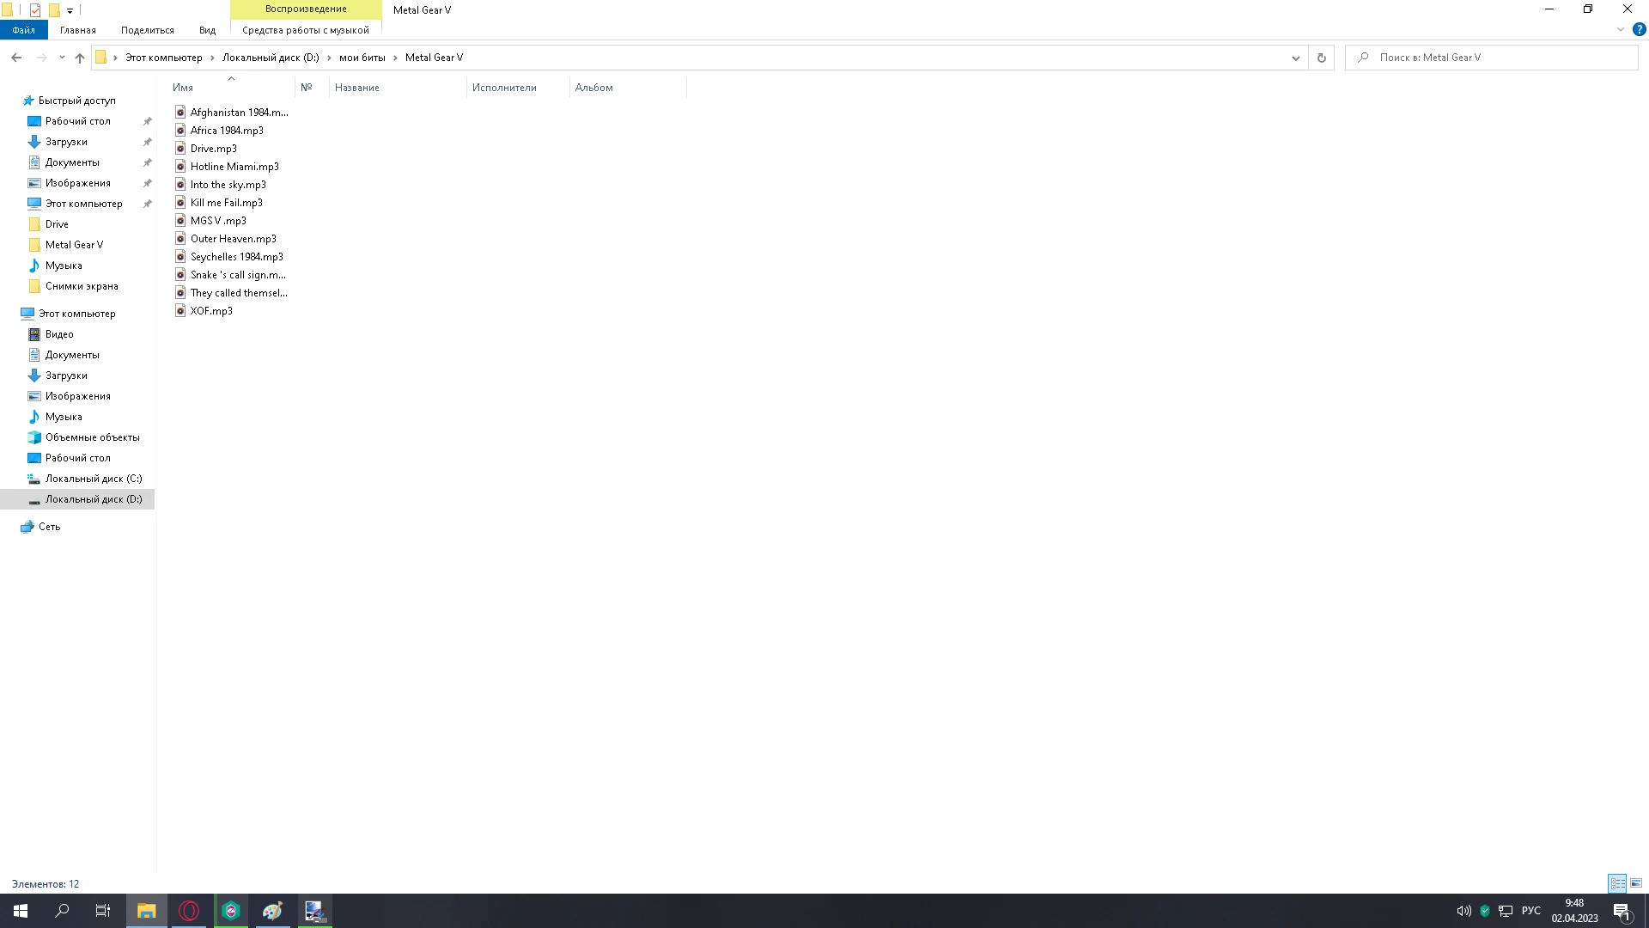Screen dimensions: 1649x928
Task: Refresh the Metal Gear V folder
Action: (1321, 58)
